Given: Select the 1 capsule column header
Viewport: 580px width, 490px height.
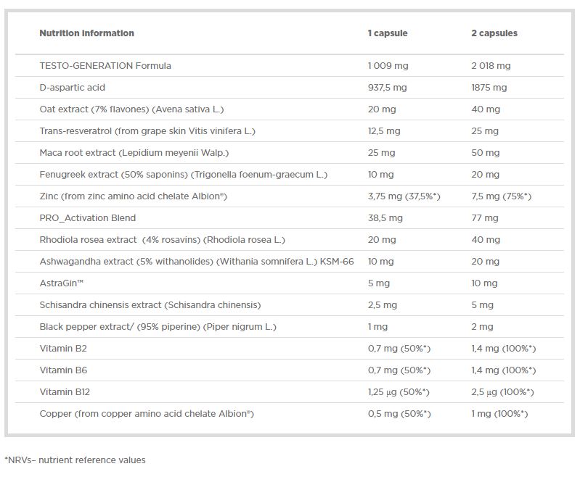Looking at the screenshot, I should 388,33.
